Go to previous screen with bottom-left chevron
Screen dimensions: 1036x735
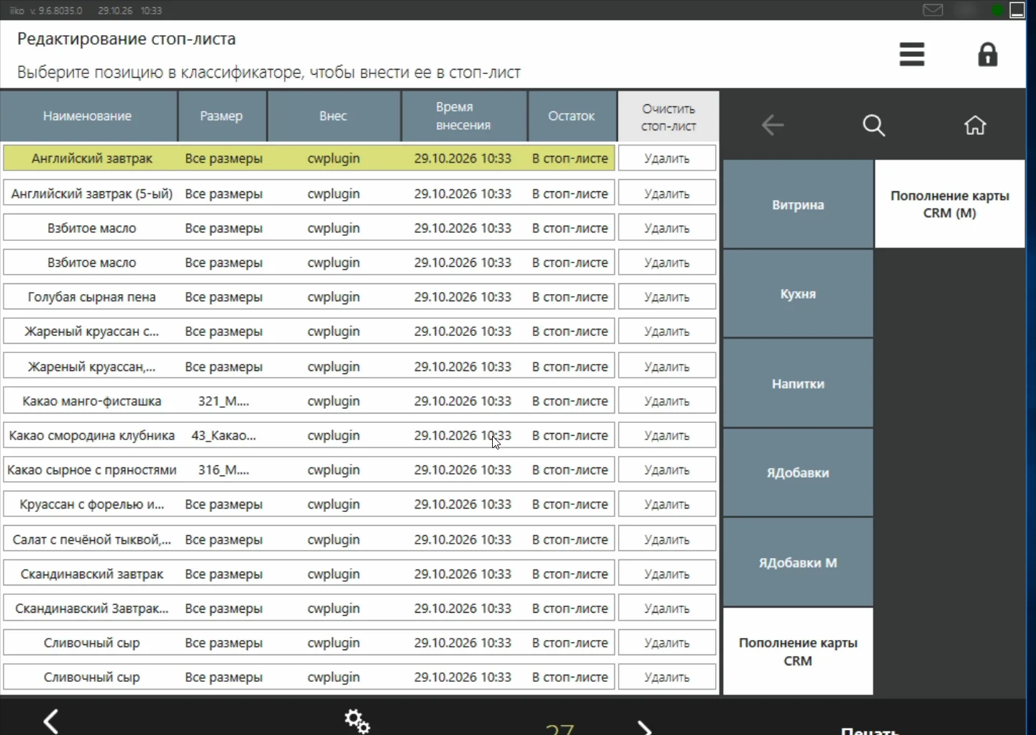pyautogui.click(x=51, y=721)
